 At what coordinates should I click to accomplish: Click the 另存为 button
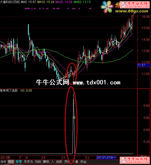pyautogui.click(x=28, y=161)
